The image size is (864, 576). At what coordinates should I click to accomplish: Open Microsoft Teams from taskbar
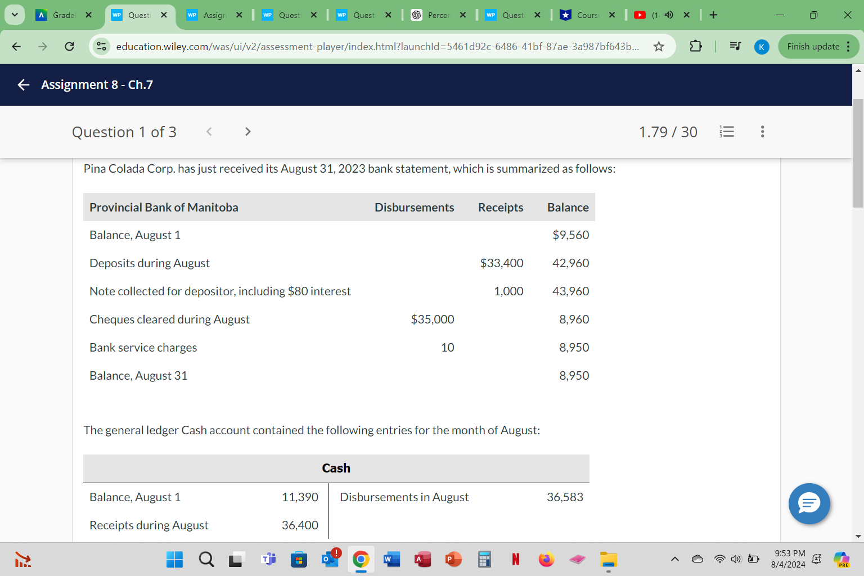point(269,559)
